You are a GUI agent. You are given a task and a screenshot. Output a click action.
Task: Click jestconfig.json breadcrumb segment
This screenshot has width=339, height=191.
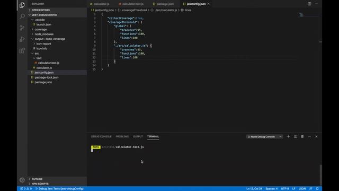(x=102, y=10)
